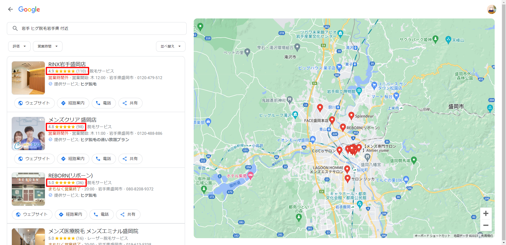
Task: Click the 盛岡八幡宮 shrine marker
Action: pyautogui.click(x=367, y=157)
